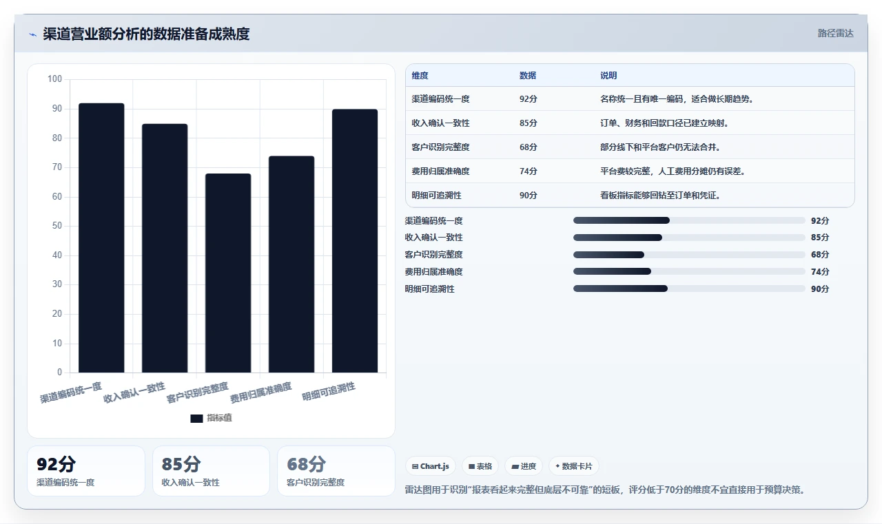Viewport: 882px width, 524px height.
Task: Click the x-axis label 渠道编码统一度
Action: tap(71, 392)
